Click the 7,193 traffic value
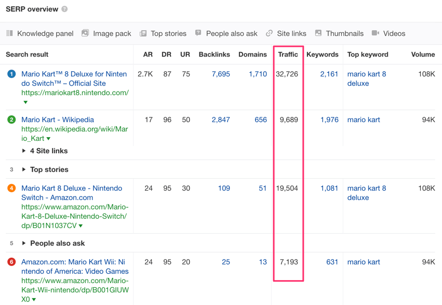The height and width of the screenshot is (305, 442). click(289, 262)
